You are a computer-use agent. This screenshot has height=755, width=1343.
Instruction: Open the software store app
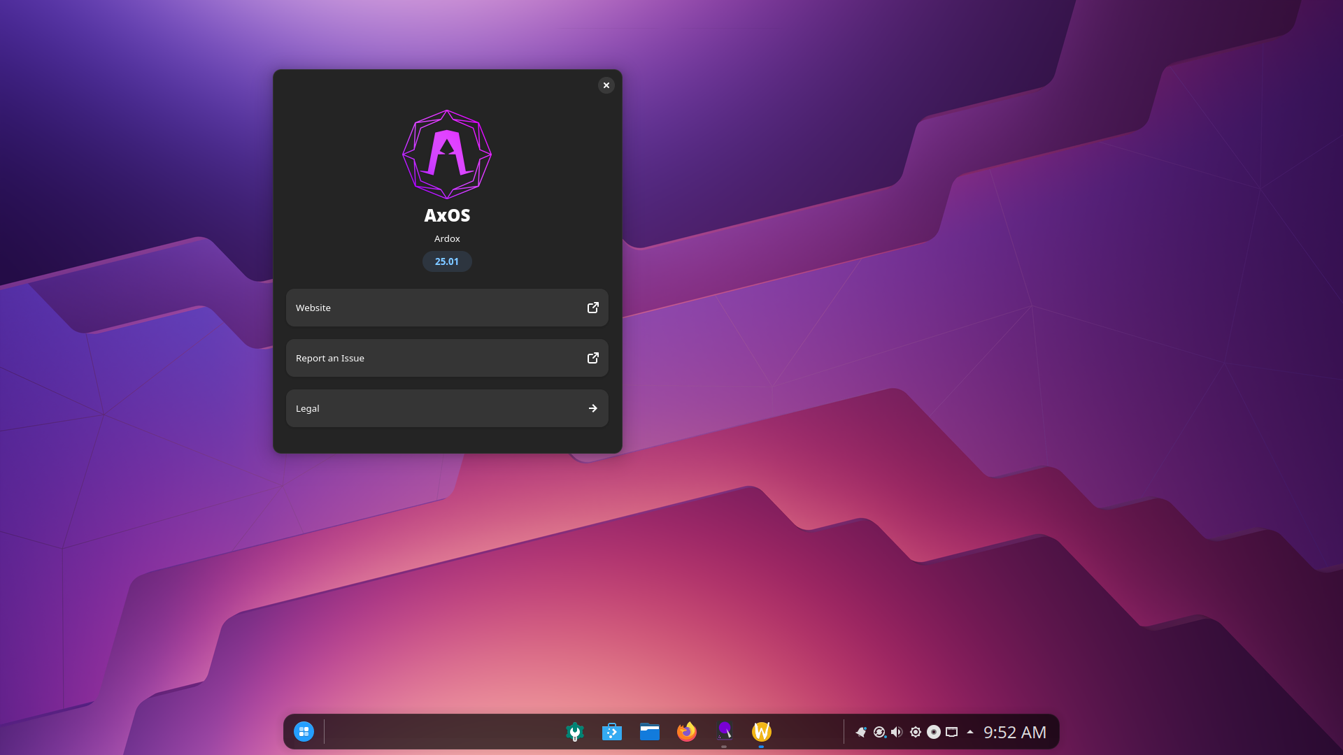[x=612, y=732]
